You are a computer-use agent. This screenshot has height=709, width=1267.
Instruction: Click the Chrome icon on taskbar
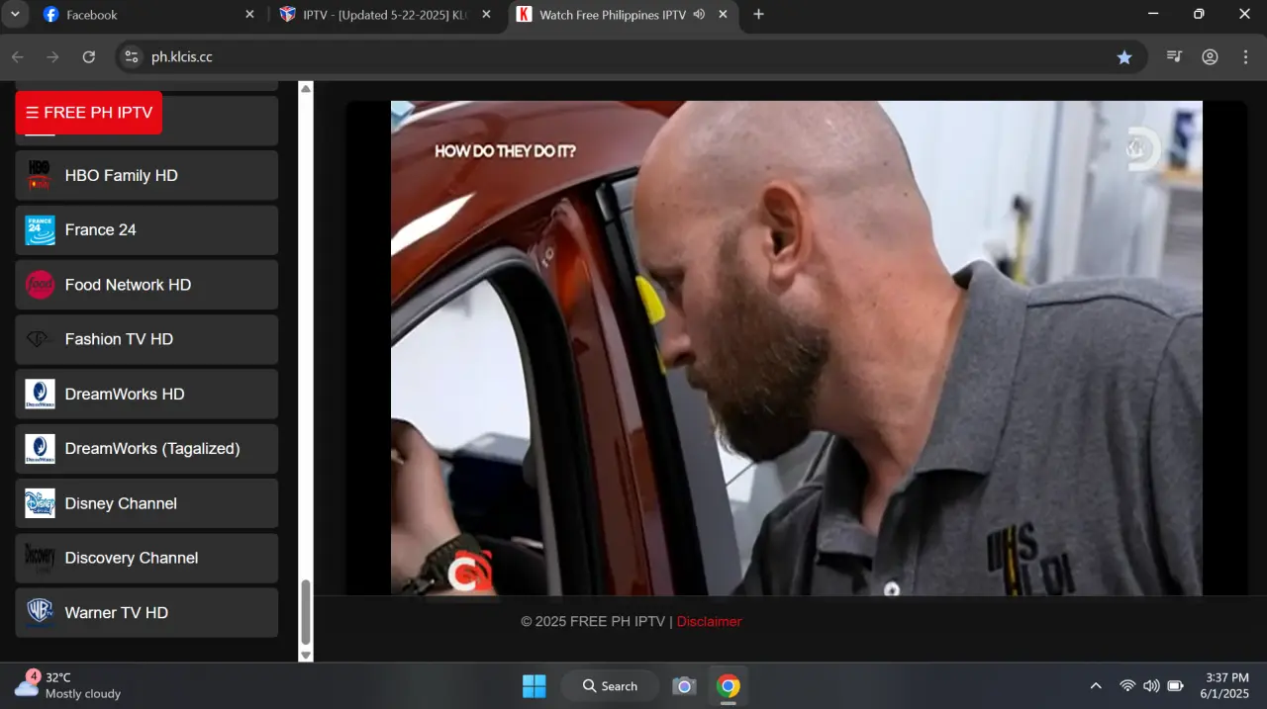pos(729,686)
